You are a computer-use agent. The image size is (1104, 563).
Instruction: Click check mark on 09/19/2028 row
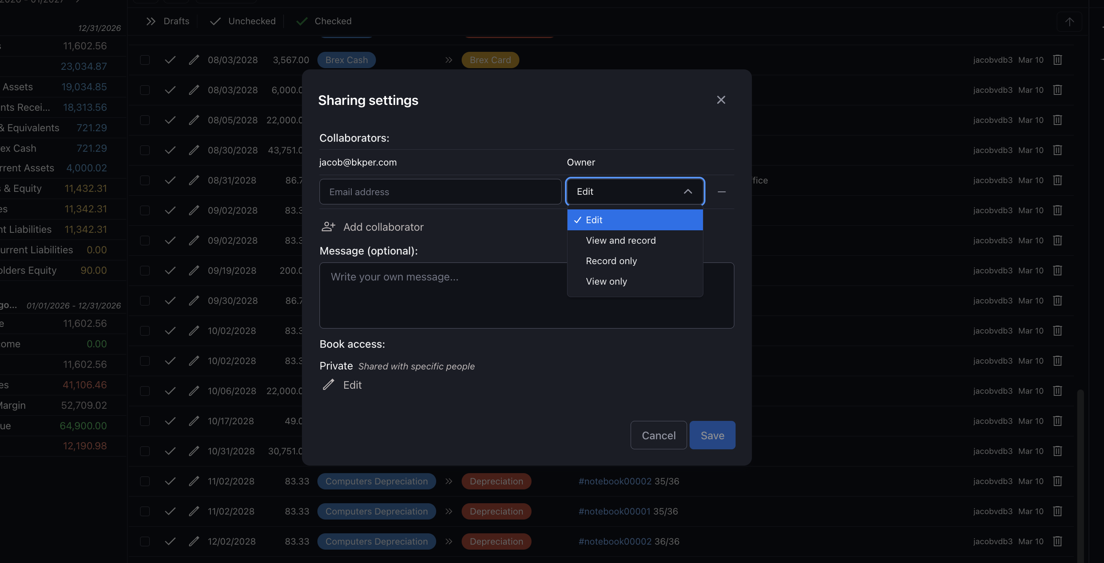click(170, 271)
